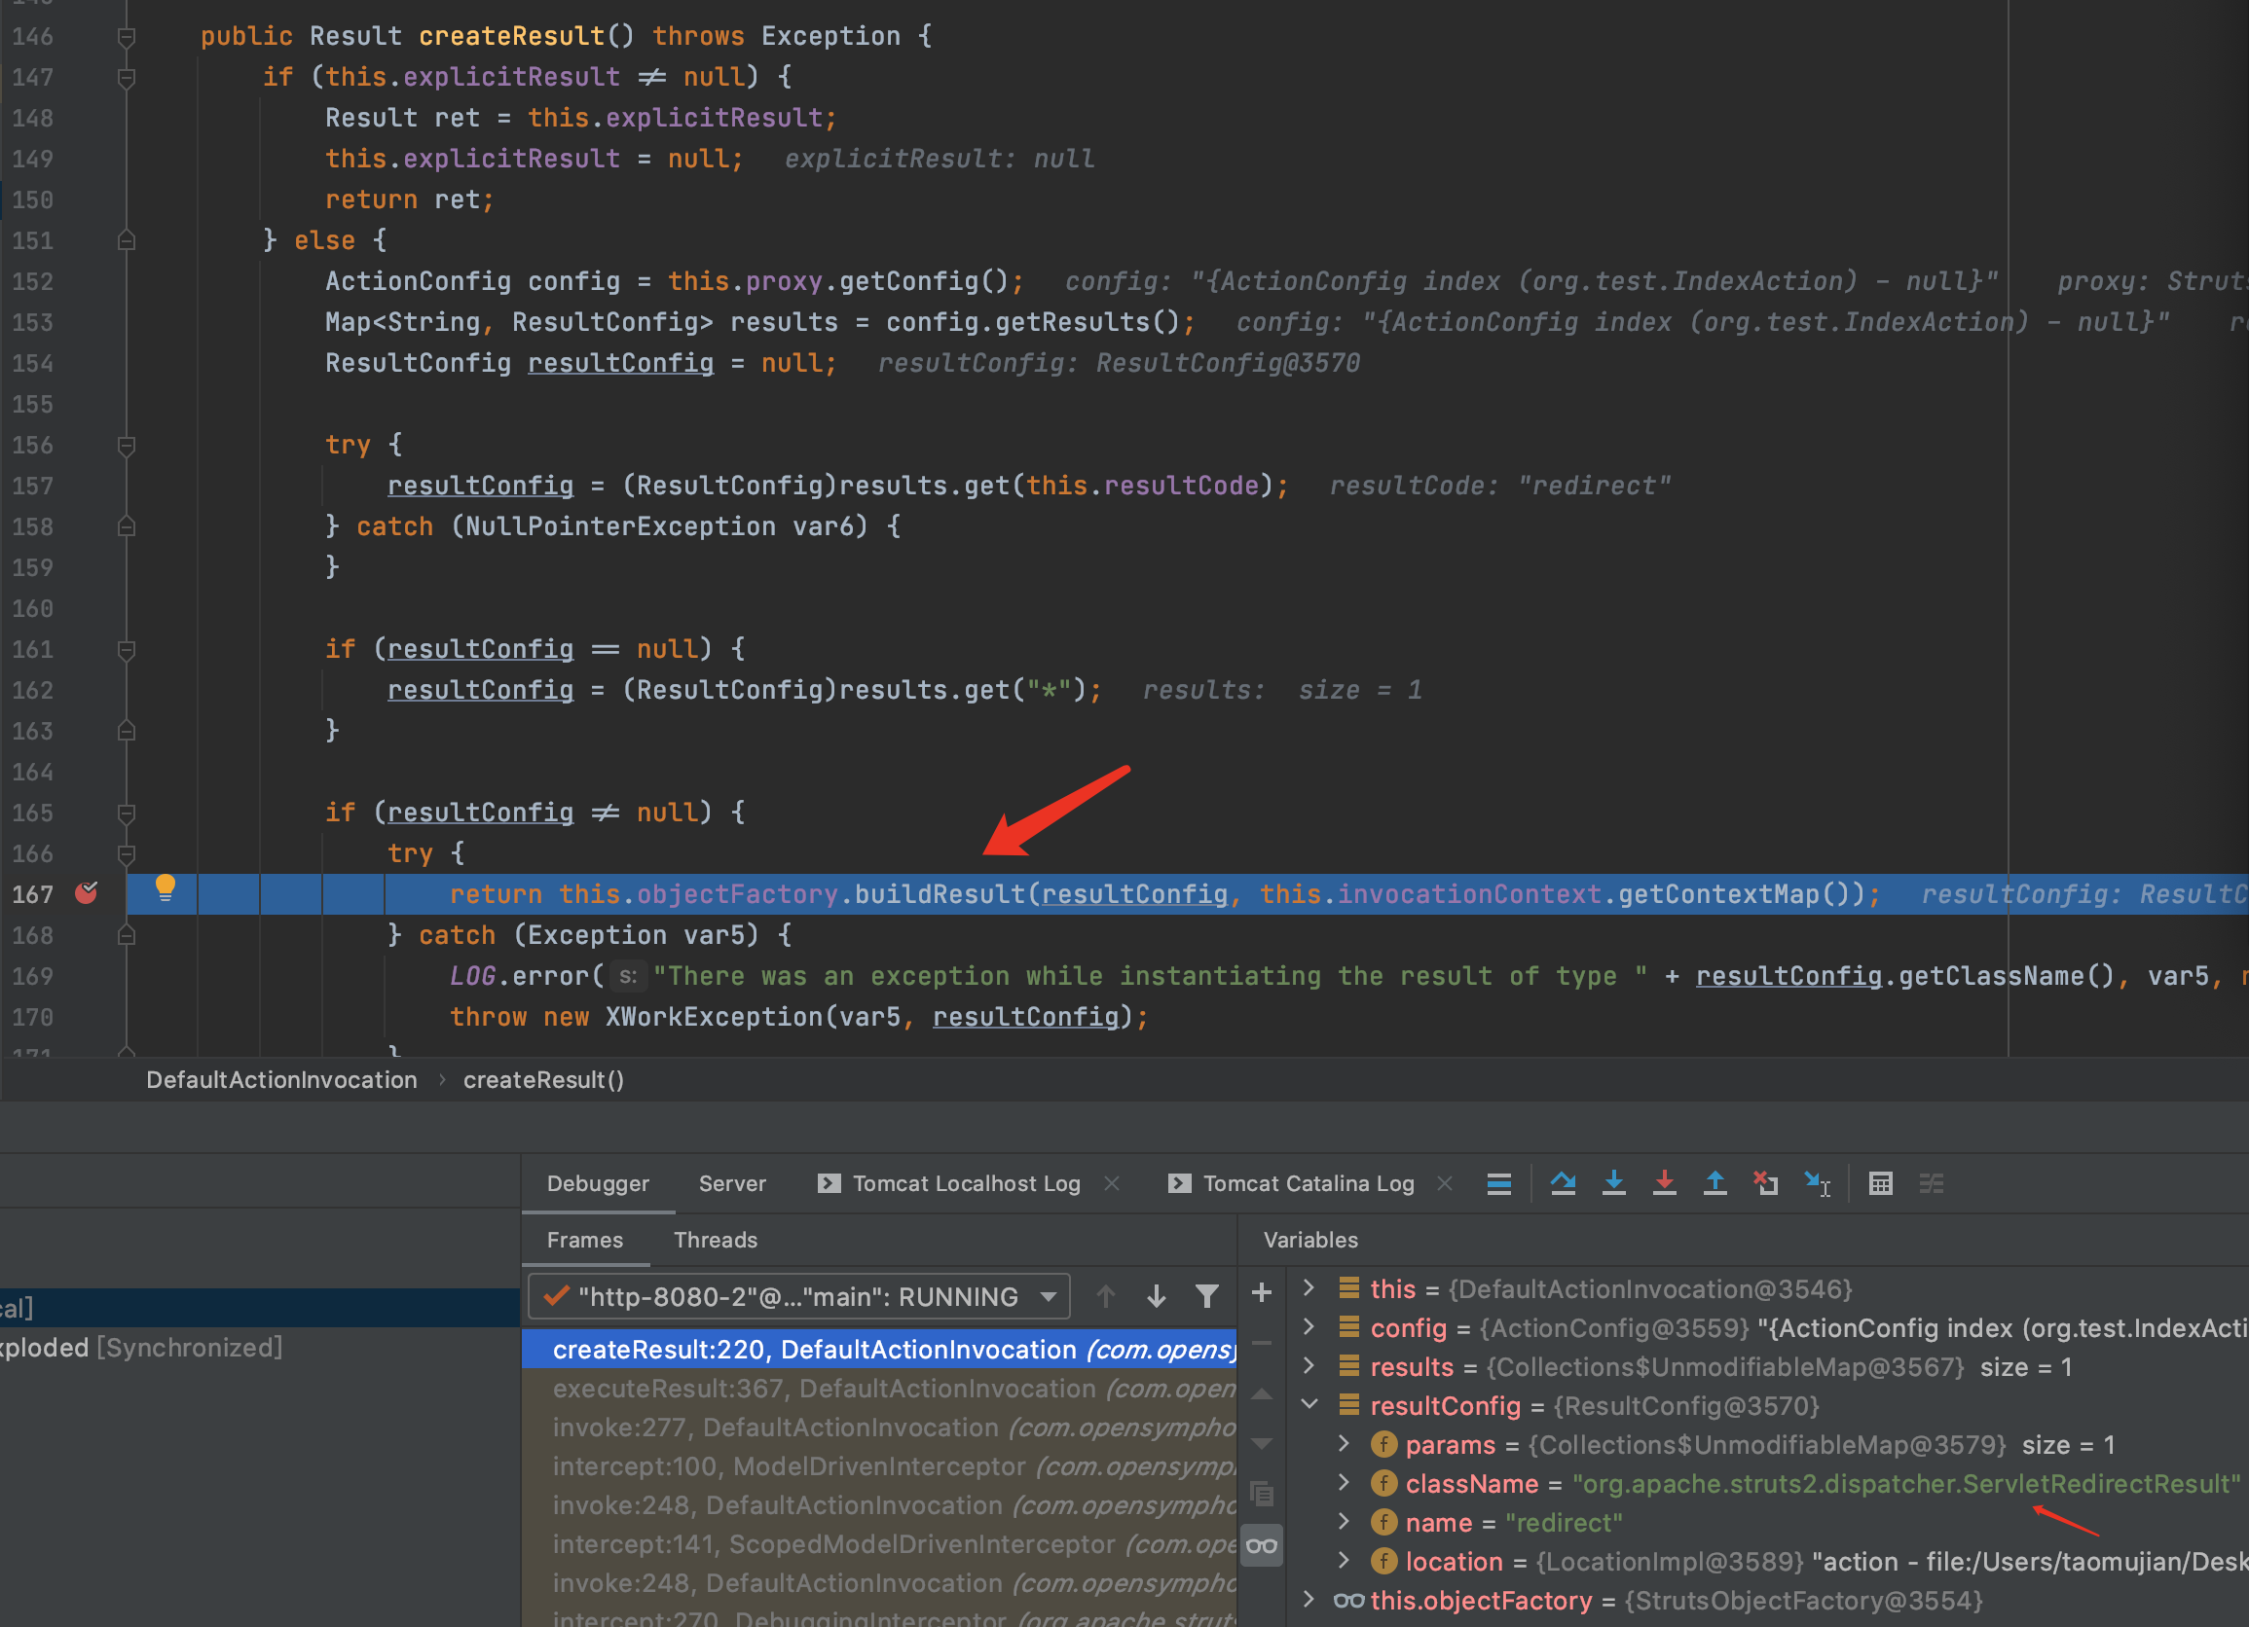This screenshot has height=1627, width=2249.
Task: Open the thread selector dropdown http-8080-2
Action: pos(799,1296)
